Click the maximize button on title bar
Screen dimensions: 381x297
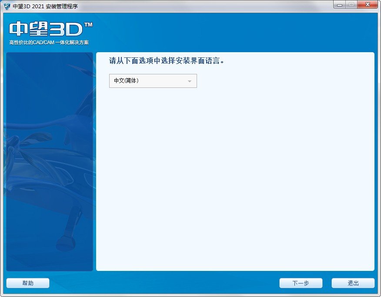pos(352,5)
